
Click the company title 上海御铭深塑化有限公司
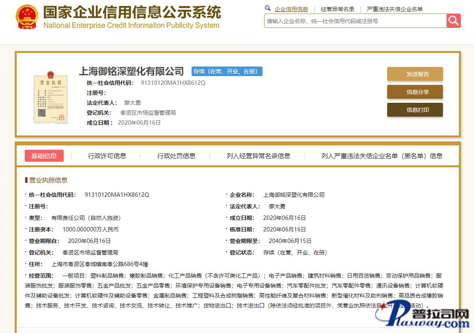[x=131, y=71]
